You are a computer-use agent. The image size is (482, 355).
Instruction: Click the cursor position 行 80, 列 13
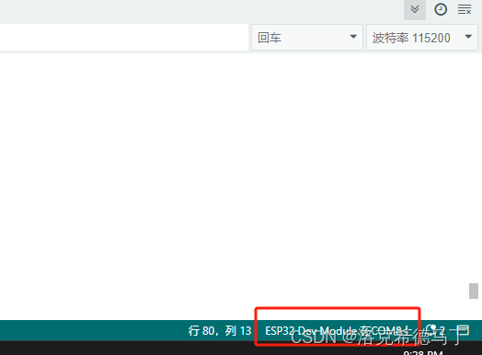(x=220, y=331)
